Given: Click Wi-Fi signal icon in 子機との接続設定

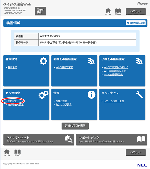Looking at the screenshot, I should pyautogui.click(x=139, y=61).
